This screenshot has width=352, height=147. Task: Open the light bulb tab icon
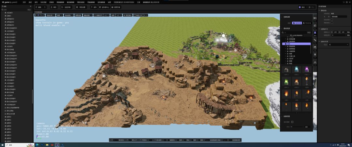[x=315, y=55]
